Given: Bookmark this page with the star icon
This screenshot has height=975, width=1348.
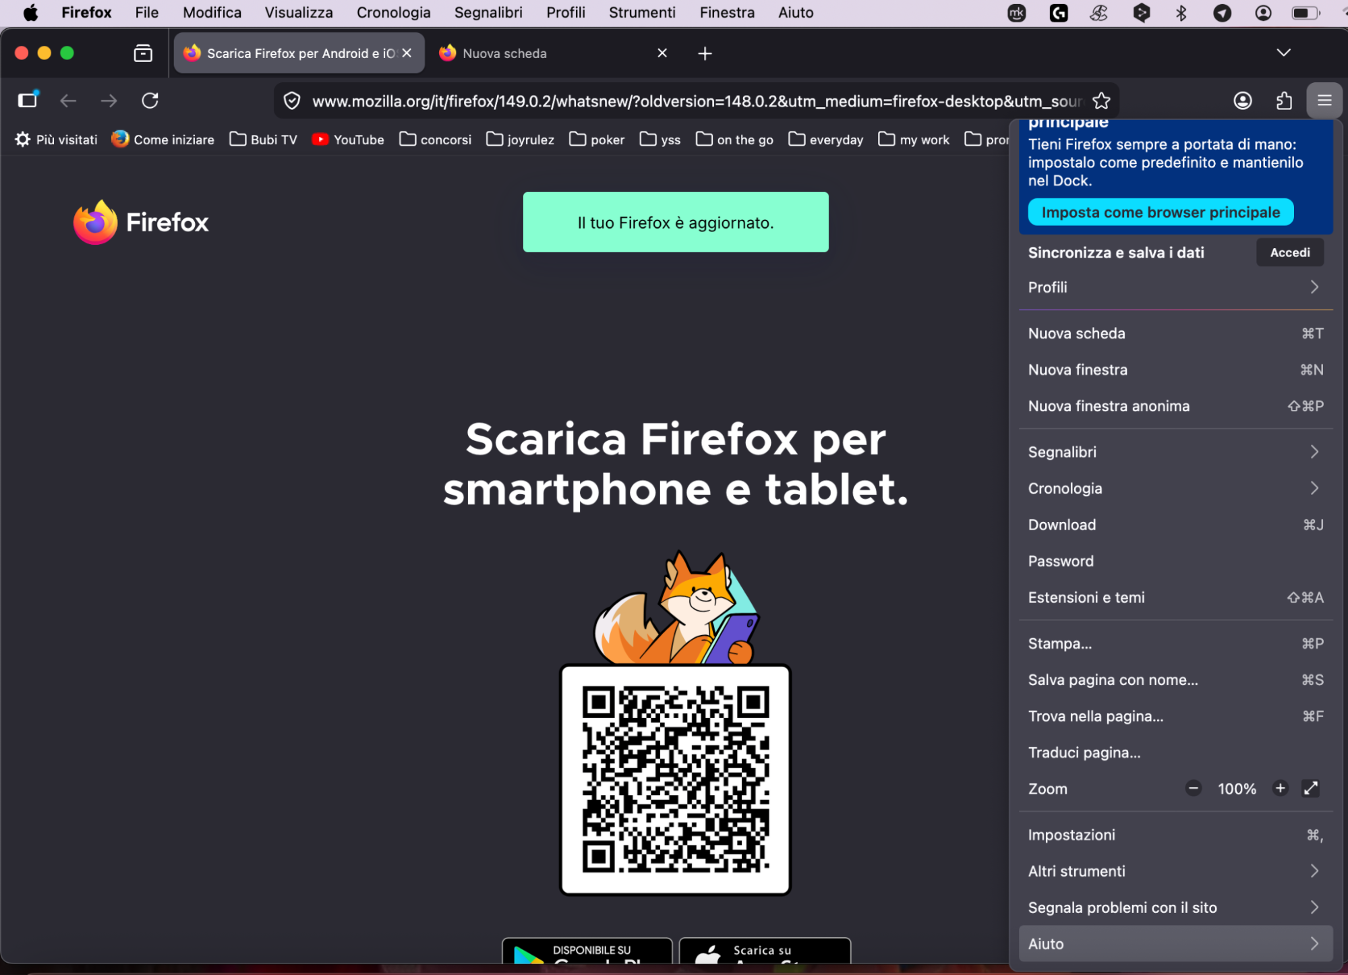Looking at the screenshot, I should tap(1102, 101).
